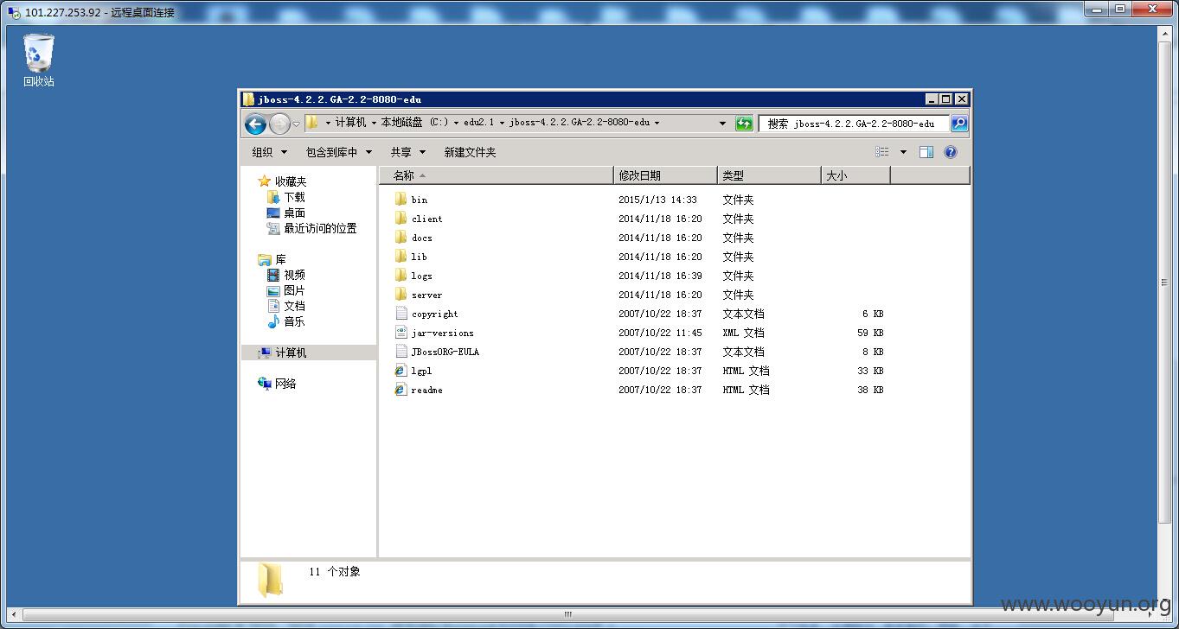The width and height of the screenshot is (1179, 629).
Task: Click the 本地磁盘 (C:) breadcrumb segment
Action: pyautogui.click(x=414, y=123)
